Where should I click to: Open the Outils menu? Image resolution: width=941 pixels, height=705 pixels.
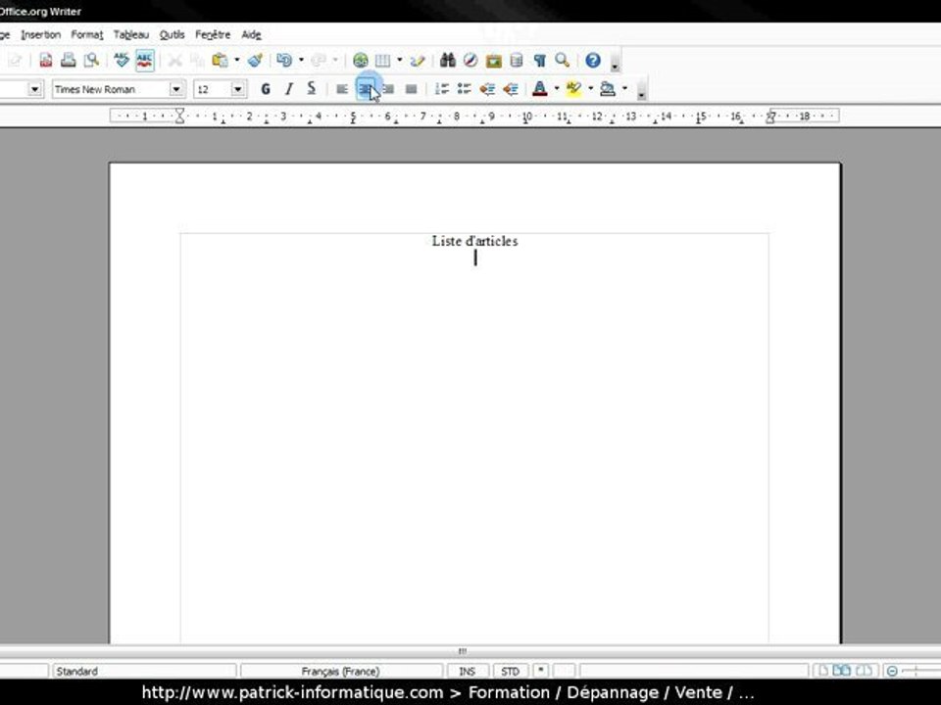pos(173,35)
